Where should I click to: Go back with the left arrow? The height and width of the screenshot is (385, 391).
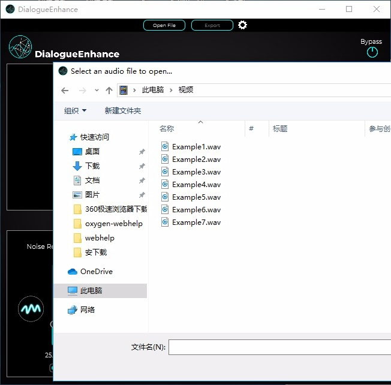pos(65,91)
